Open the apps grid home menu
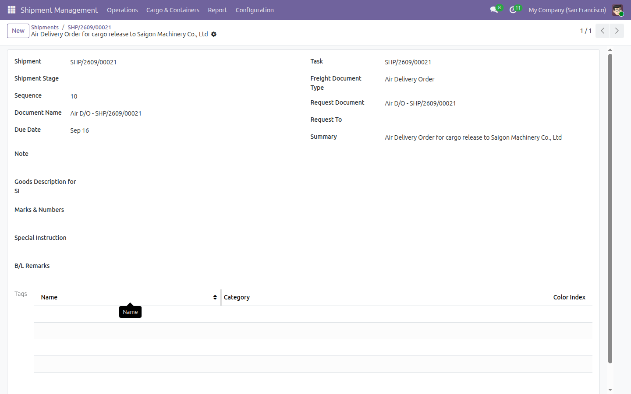This screenshot has height=394, width=631. [x=11, y=10]
